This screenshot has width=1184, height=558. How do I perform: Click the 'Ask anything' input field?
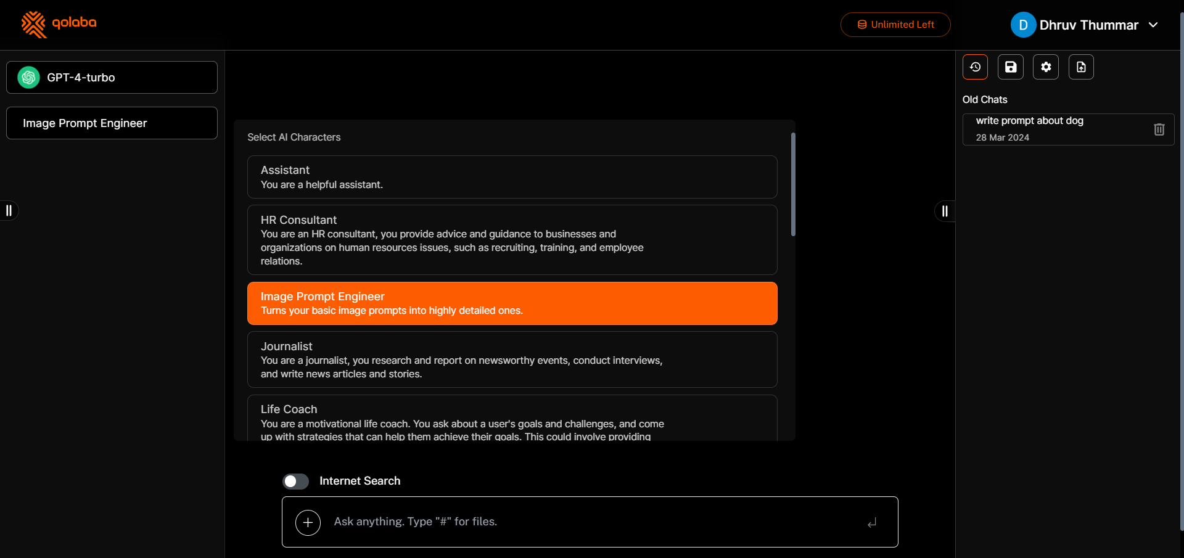(592, 522)
